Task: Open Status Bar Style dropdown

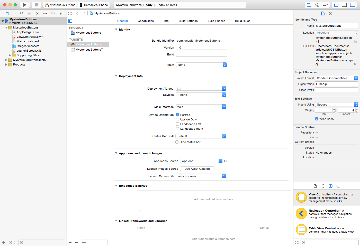Action: pyautogui.click(x=201, y=136)
